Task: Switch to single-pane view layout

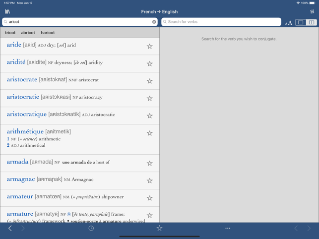Action: pos(301,22)
